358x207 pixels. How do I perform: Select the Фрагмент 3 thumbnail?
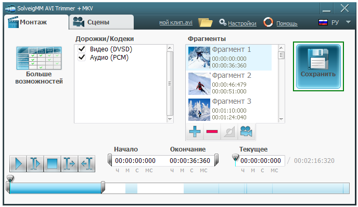pos(199,109)
